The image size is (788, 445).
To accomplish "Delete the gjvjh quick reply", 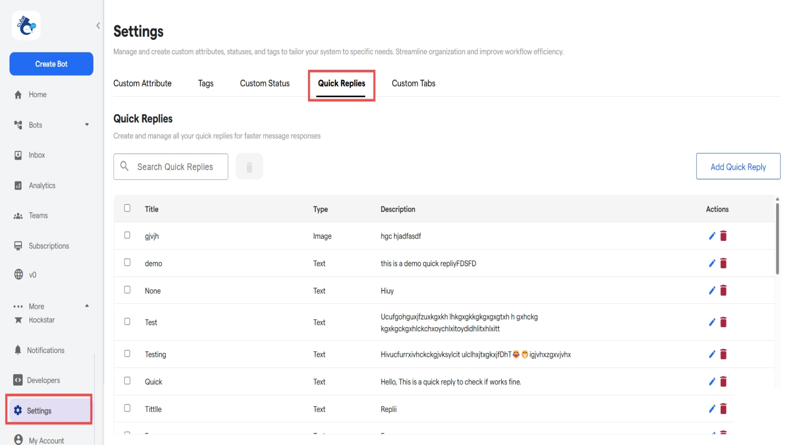I will (x=723, y=236).
